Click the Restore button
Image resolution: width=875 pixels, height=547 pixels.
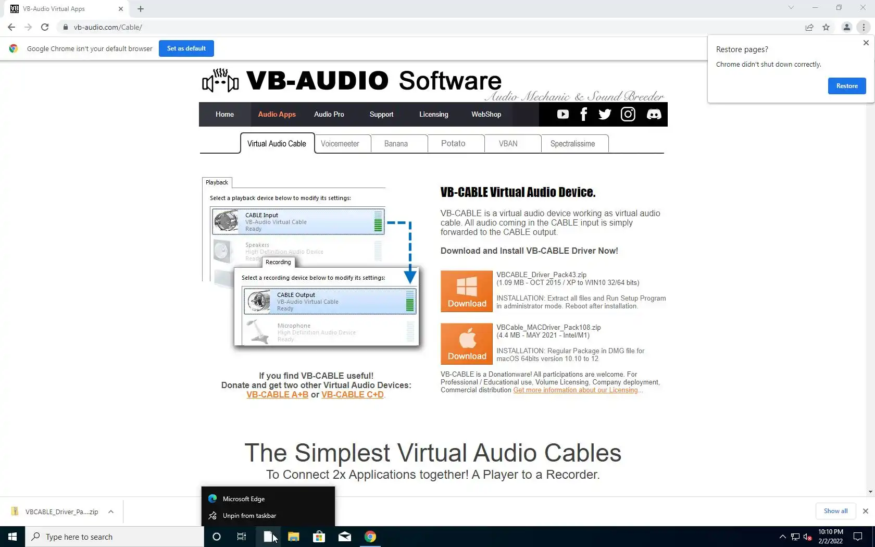point(847,86)
